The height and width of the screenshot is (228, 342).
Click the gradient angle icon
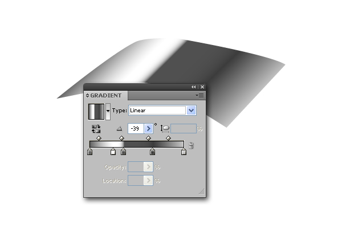(x=119, y=128)
